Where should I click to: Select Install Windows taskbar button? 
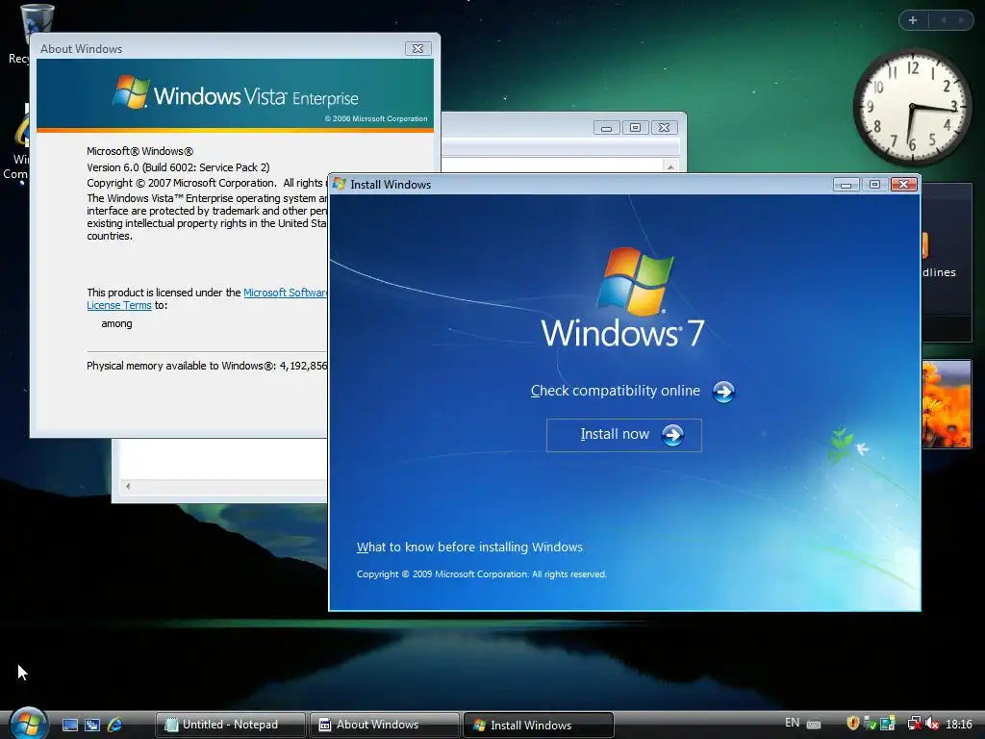click(x=539, y=725)
